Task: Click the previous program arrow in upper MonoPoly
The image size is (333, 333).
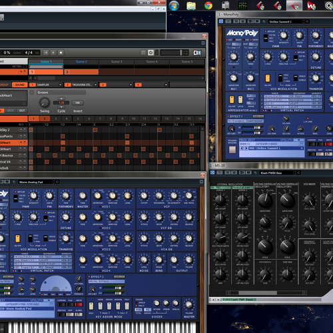Action: click(242, 148)
